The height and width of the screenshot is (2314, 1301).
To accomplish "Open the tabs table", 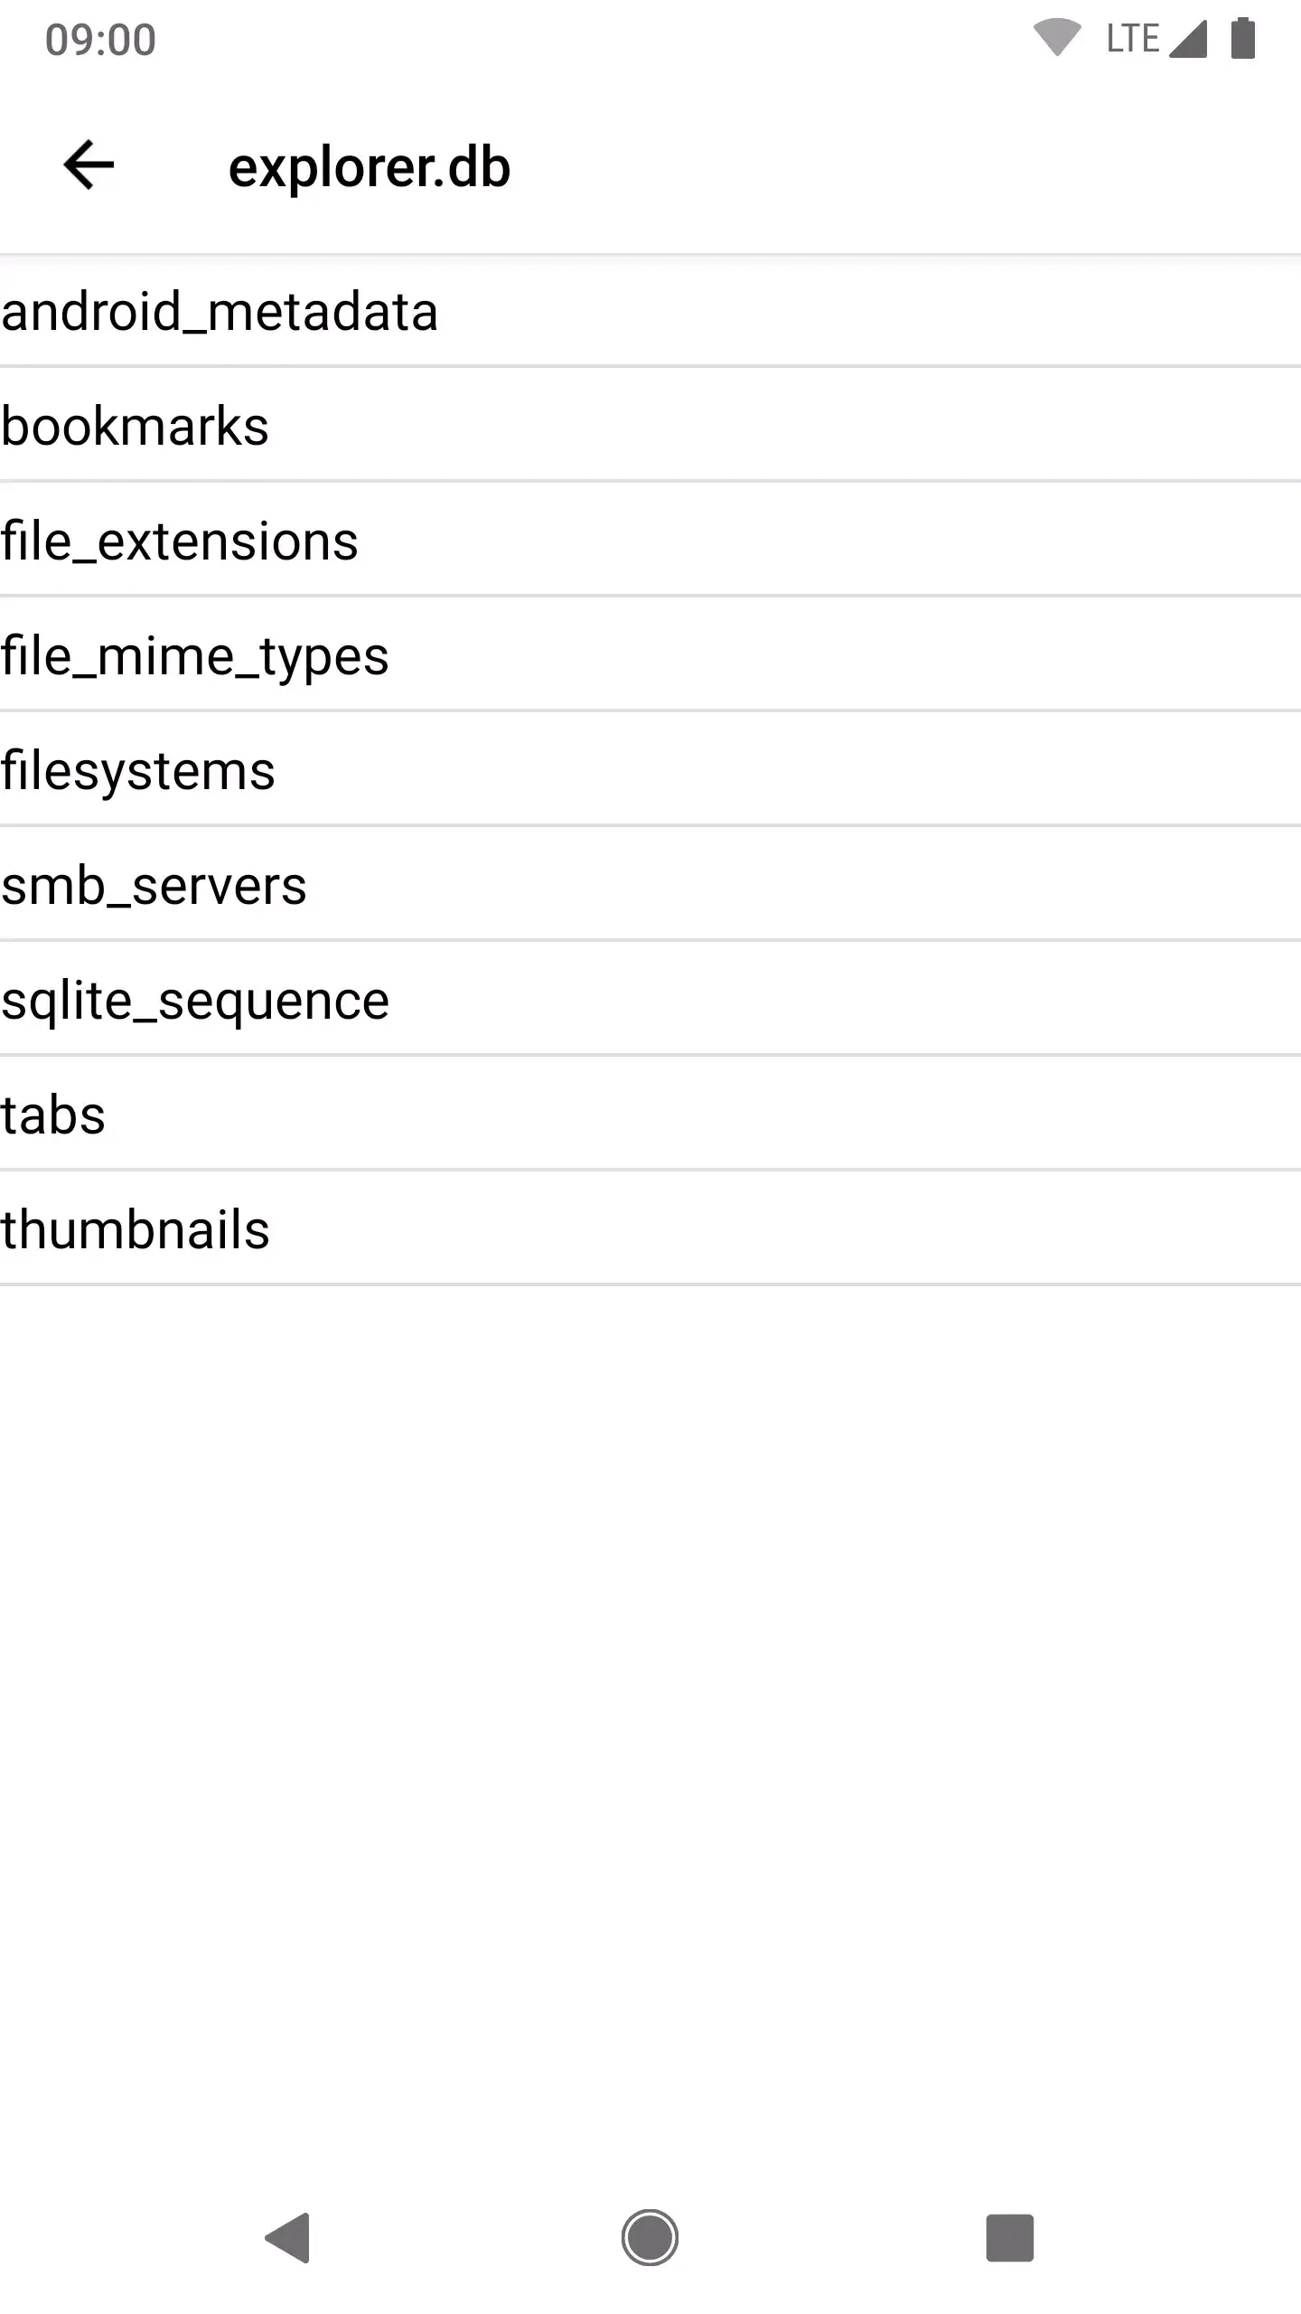I will [x=53, y=1114].
